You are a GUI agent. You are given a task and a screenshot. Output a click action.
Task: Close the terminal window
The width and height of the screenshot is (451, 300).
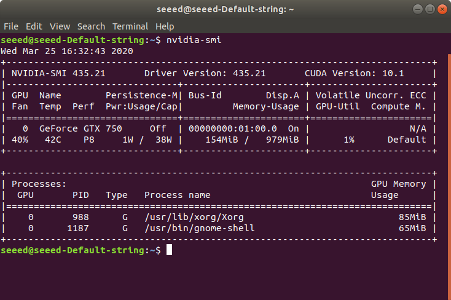click(442, 9)
